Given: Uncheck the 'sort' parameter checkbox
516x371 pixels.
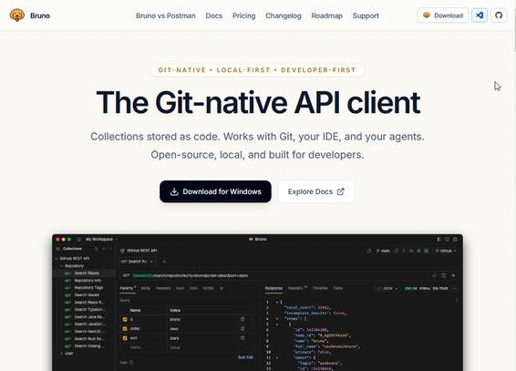Looking at the screenshot, I should (125, 338).
